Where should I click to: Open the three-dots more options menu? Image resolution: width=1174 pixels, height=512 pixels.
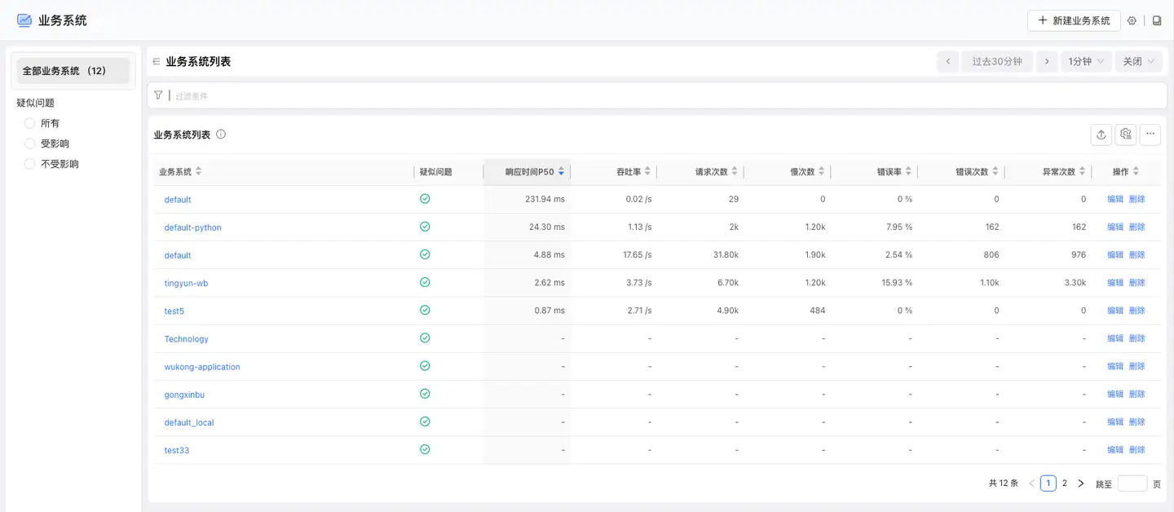tap(1150, 135)
